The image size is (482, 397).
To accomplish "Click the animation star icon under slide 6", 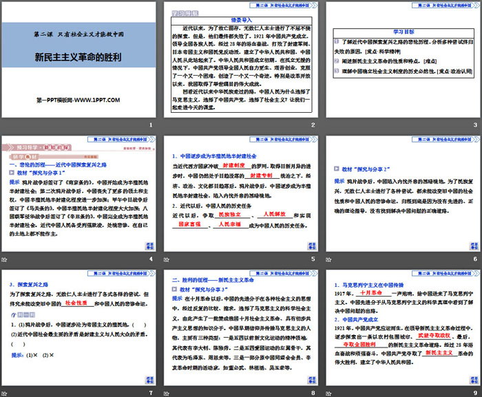I will [x=328, y=260].
